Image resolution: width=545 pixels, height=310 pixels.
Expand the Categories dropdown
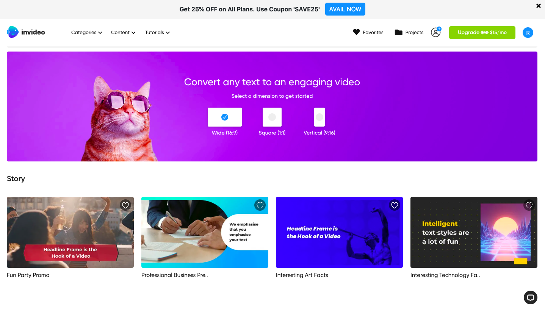tap(87, 33)
